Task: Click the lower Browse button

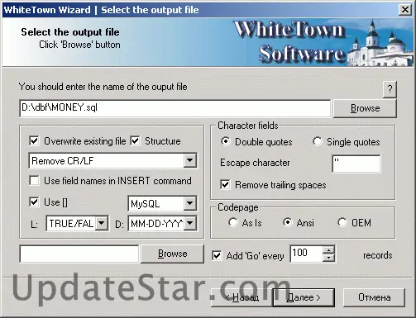Action: point(172,254)
